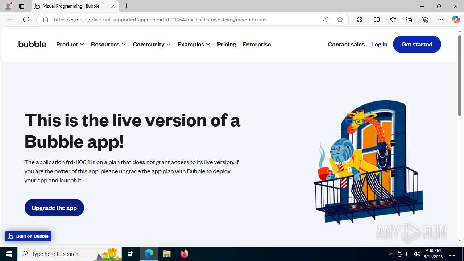This screenshot has height=261, width=464.
Task: Open the network status icon
Action: (409, 254)
